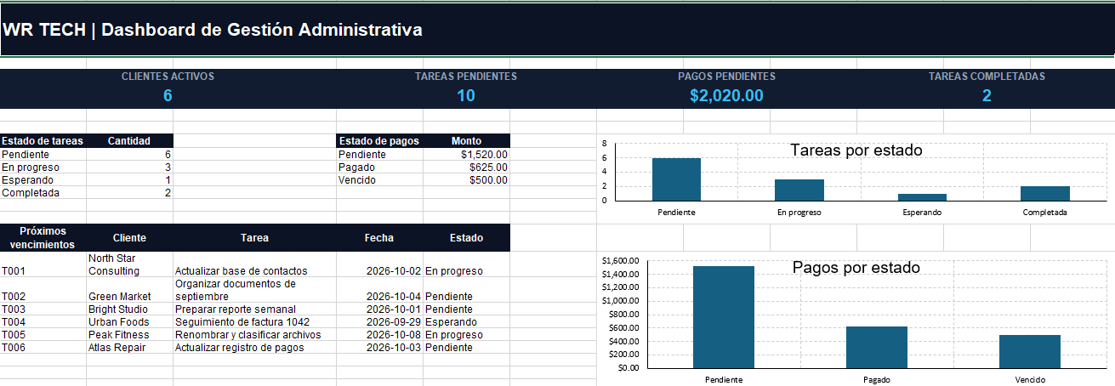Select task ID cell T004
The width and height of the screenshot is (1115, 386).
[x=43, y=322]
